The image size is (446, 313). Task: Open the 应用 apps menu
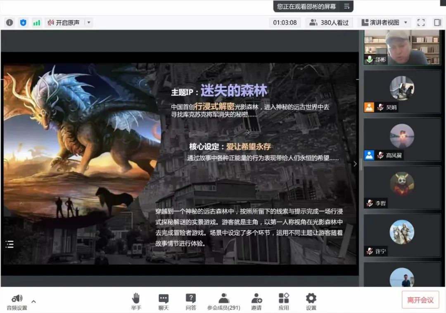click(284, 302)
